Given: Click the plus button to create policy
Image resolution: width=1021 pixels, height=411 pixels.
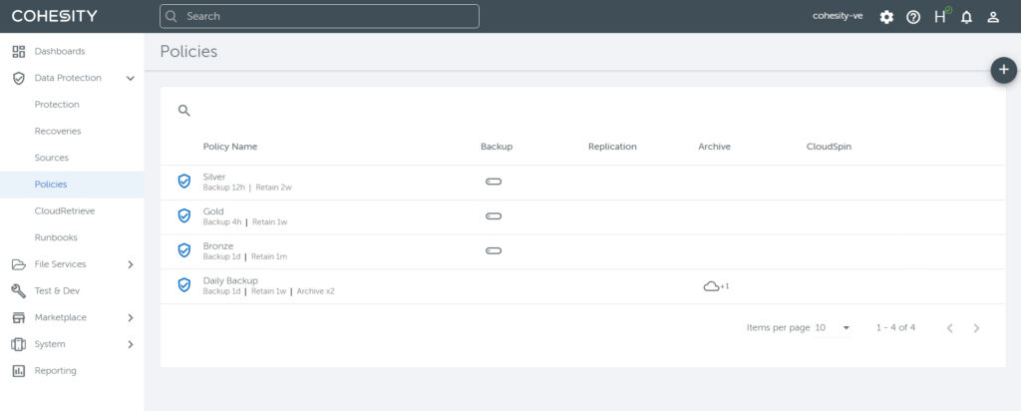Looking at the screenshot, I should (1003, 70).
